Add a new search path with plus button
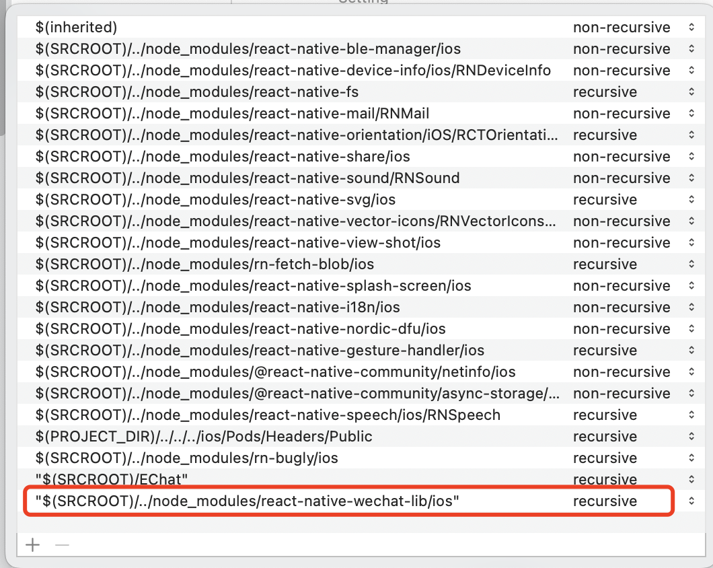 click(x=33, y=545)
